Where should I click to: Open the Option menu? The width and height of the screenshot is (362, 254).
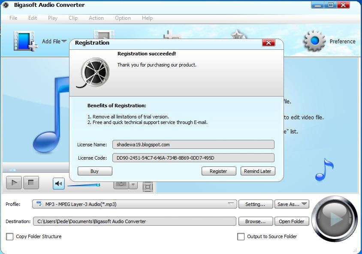click(123, 18)
